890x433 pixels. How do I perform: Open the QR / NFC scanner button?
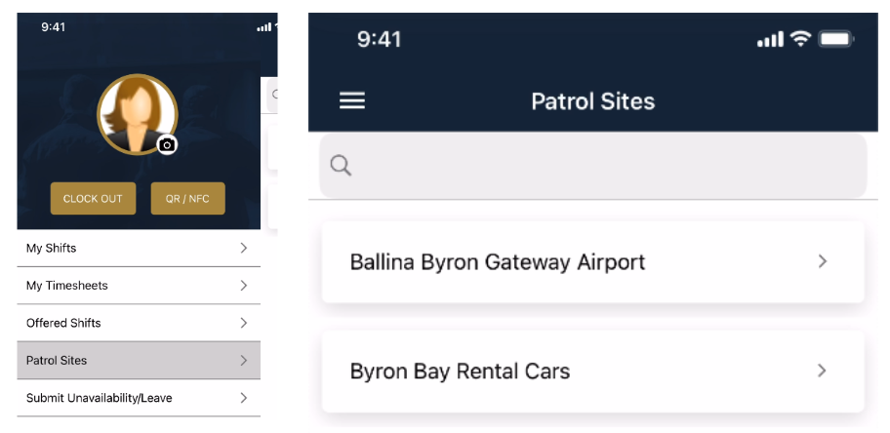click(188, 199)
